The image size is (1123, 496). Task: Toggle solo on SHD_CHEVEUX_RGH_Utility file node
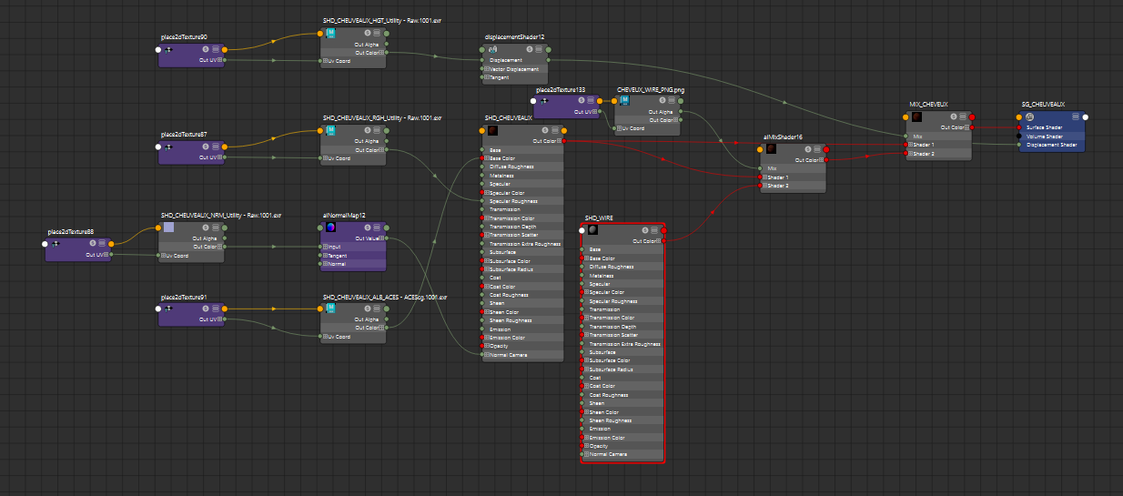(x=368, y=130)
